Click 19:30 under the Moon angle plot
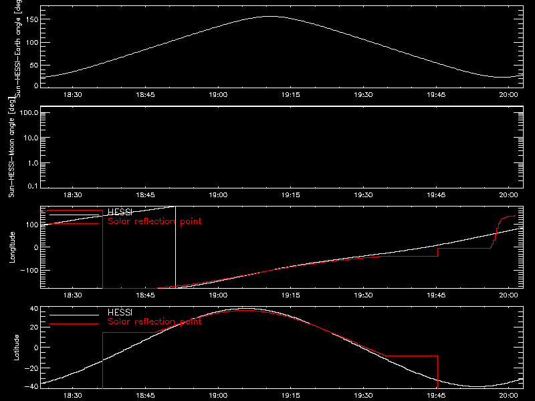 [363, 195]
